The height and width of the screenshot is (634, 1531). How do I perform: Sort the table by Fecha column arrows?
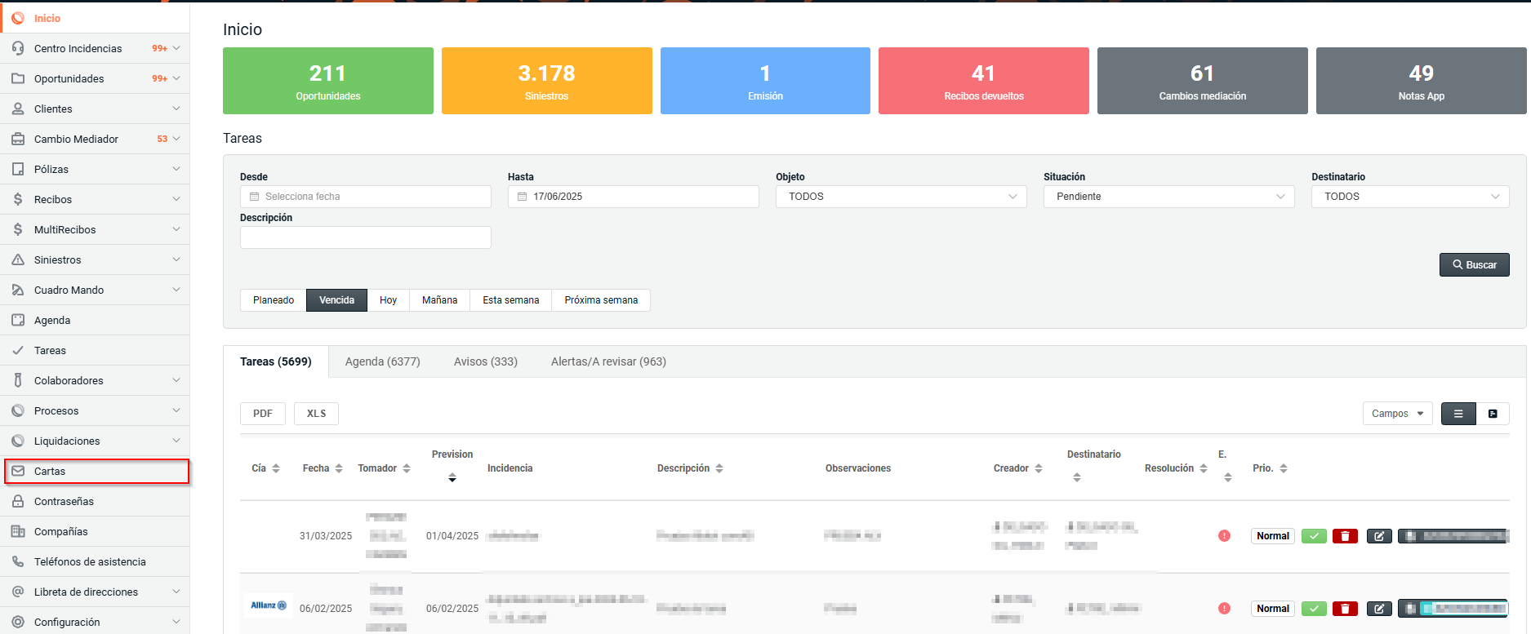339,468
